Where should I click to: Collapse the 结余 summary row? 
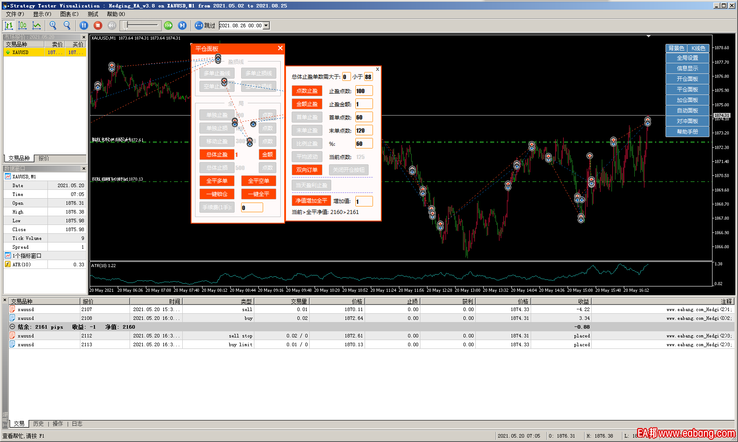click(12, 327)
